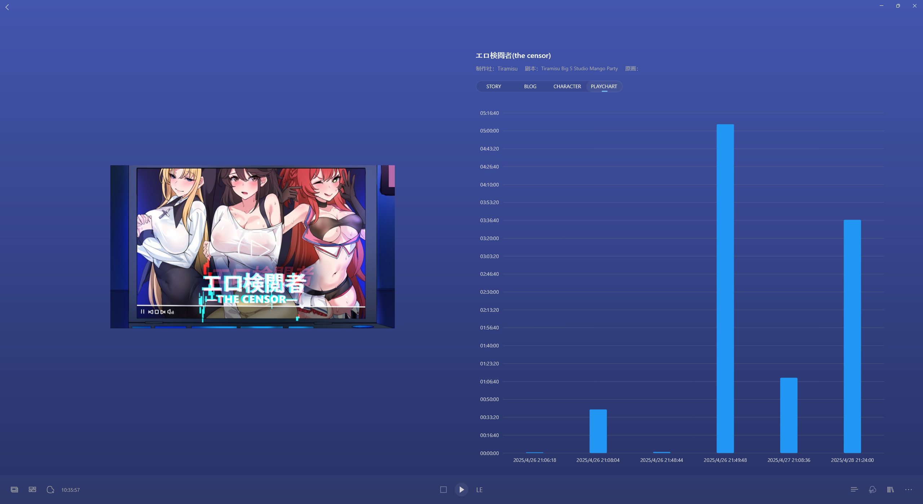Click the 2025/4/26 21:48:44 axis label
Image resolution: width=923 pixels, height=504 pixels.
662,460
